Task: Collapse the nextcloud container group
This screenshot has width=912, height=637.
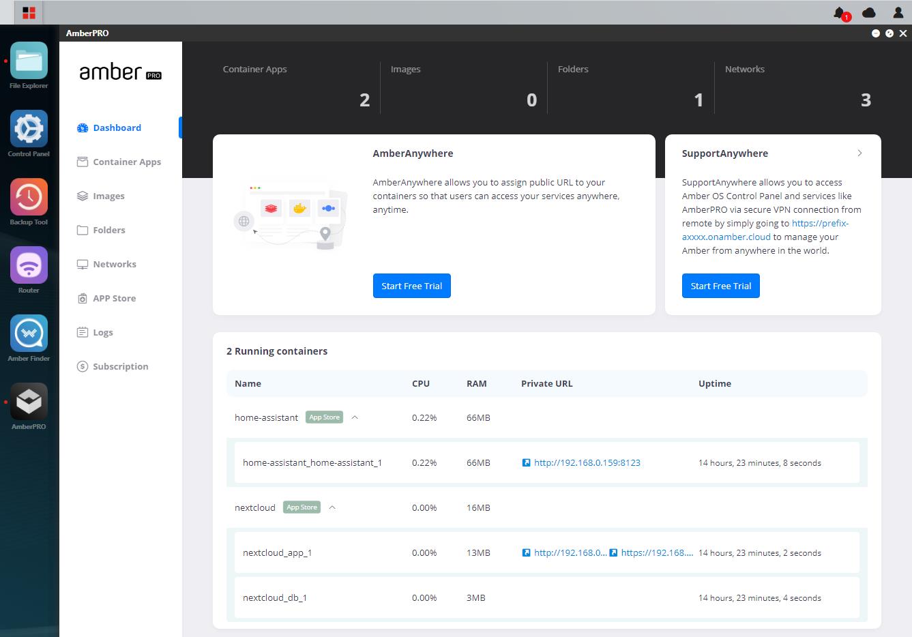Action: point(332,507)
